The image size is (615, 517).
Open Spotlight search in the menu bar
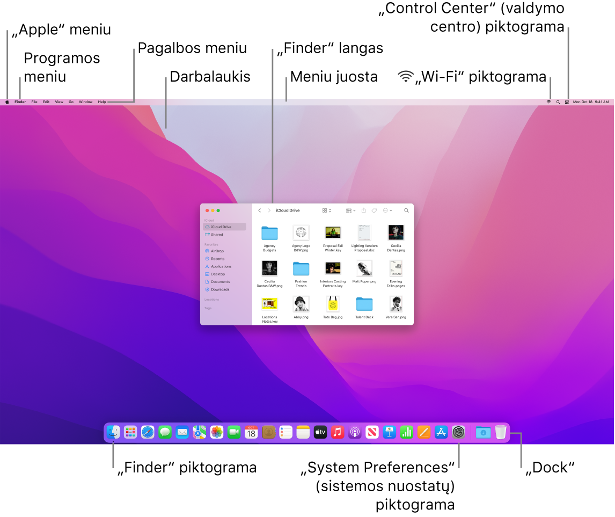coord(558,101)
